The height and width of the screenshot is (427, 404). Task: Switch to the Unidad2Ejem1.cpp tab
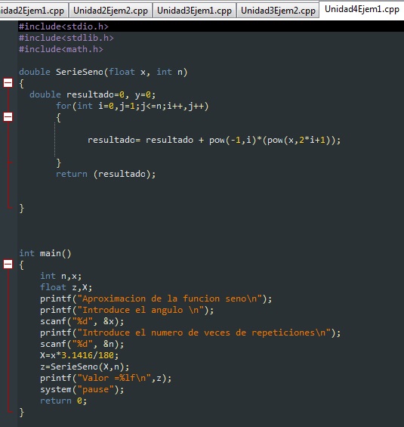(32, 11)
